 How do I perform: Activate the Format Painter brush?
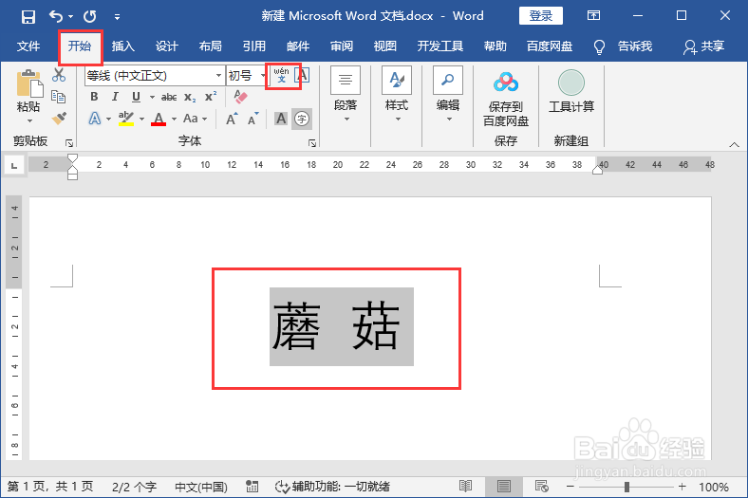59,119
